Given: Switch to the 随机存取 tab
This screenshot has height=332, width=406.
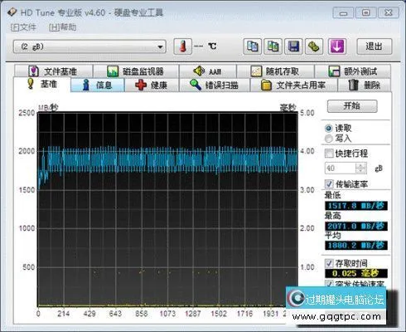Looking at the screenshot, I should [275, 71].
